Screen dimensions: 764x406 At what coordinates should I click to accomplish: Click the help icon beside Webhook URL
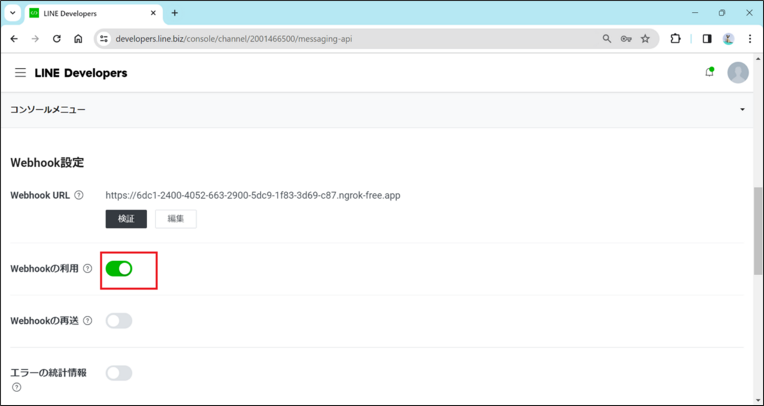pos(79,195)
